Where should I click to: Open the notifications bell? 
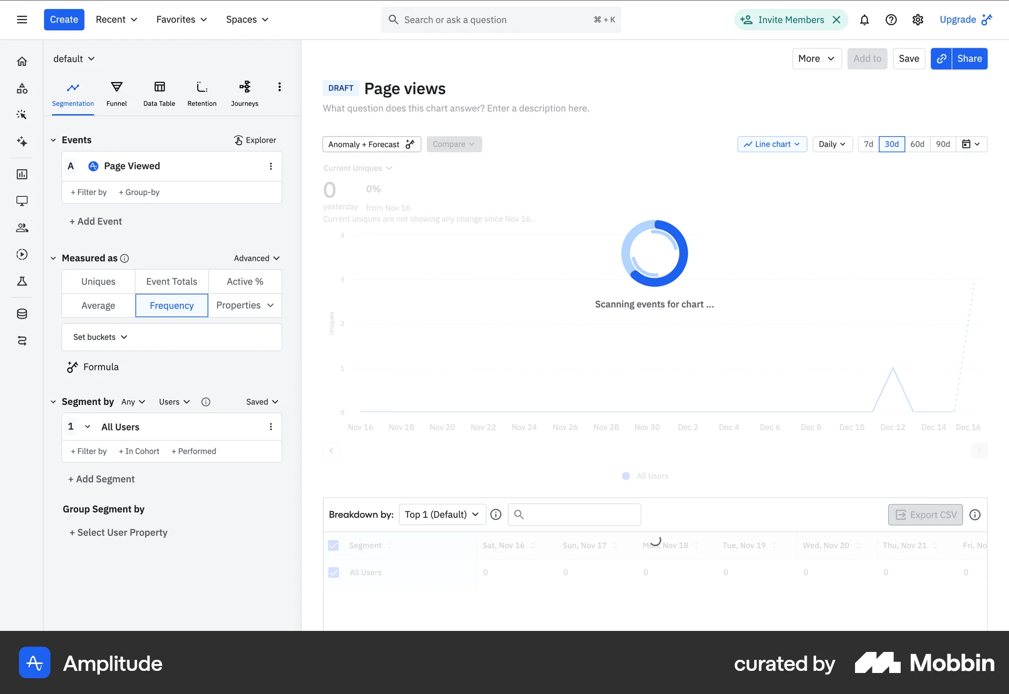coord(864,19)
